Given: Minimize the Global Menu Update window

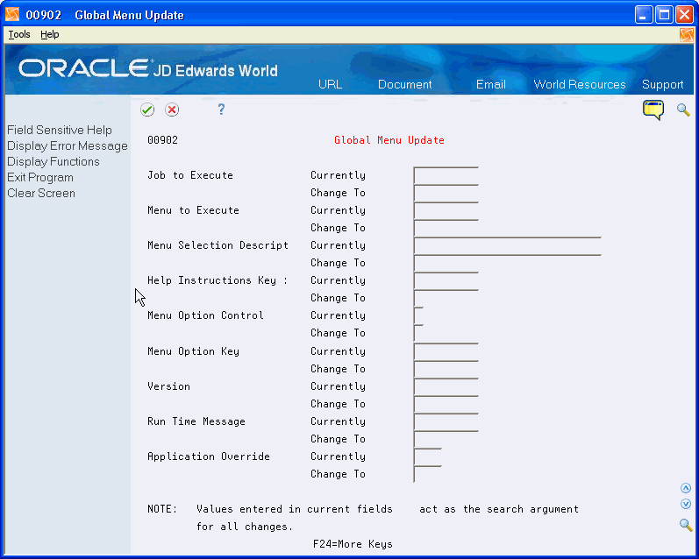Looking at the screenshot, I should click(643, 15).
